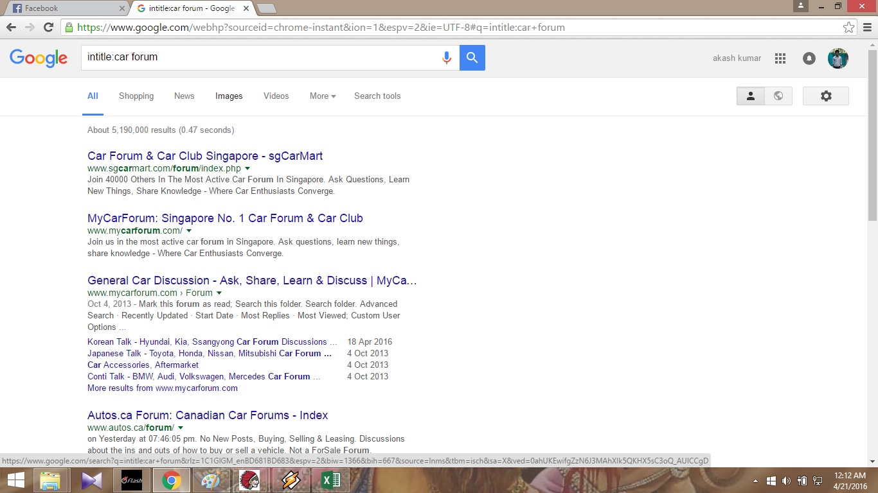Open Car Accessories, Aftermarket sitelink

[143, 365]
